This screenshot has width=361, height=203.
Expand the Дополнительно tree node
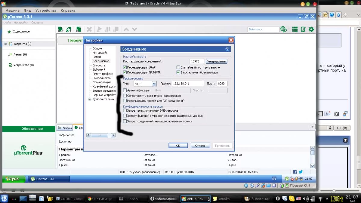[x=90, y=99]
